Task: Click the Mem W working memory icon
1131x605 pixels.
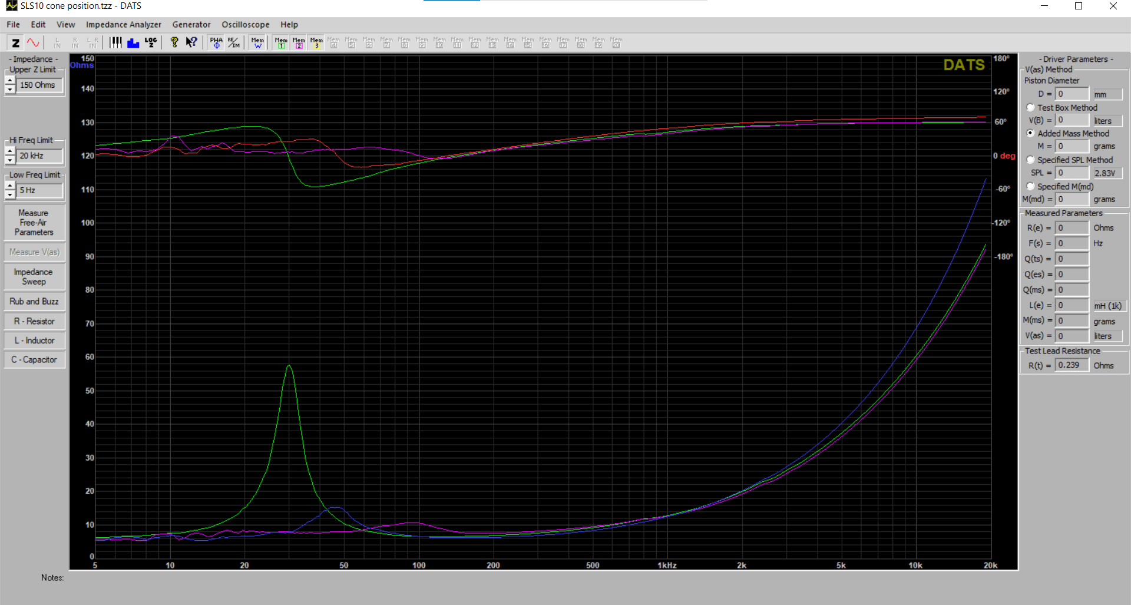Action: pos(257,42)
